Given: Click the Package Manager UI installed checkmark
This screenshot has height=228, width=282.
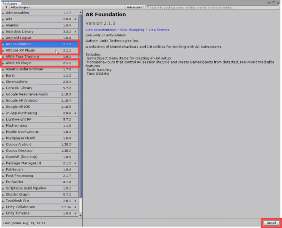Looking at the screenshot, I should click(x=75, y=163).
